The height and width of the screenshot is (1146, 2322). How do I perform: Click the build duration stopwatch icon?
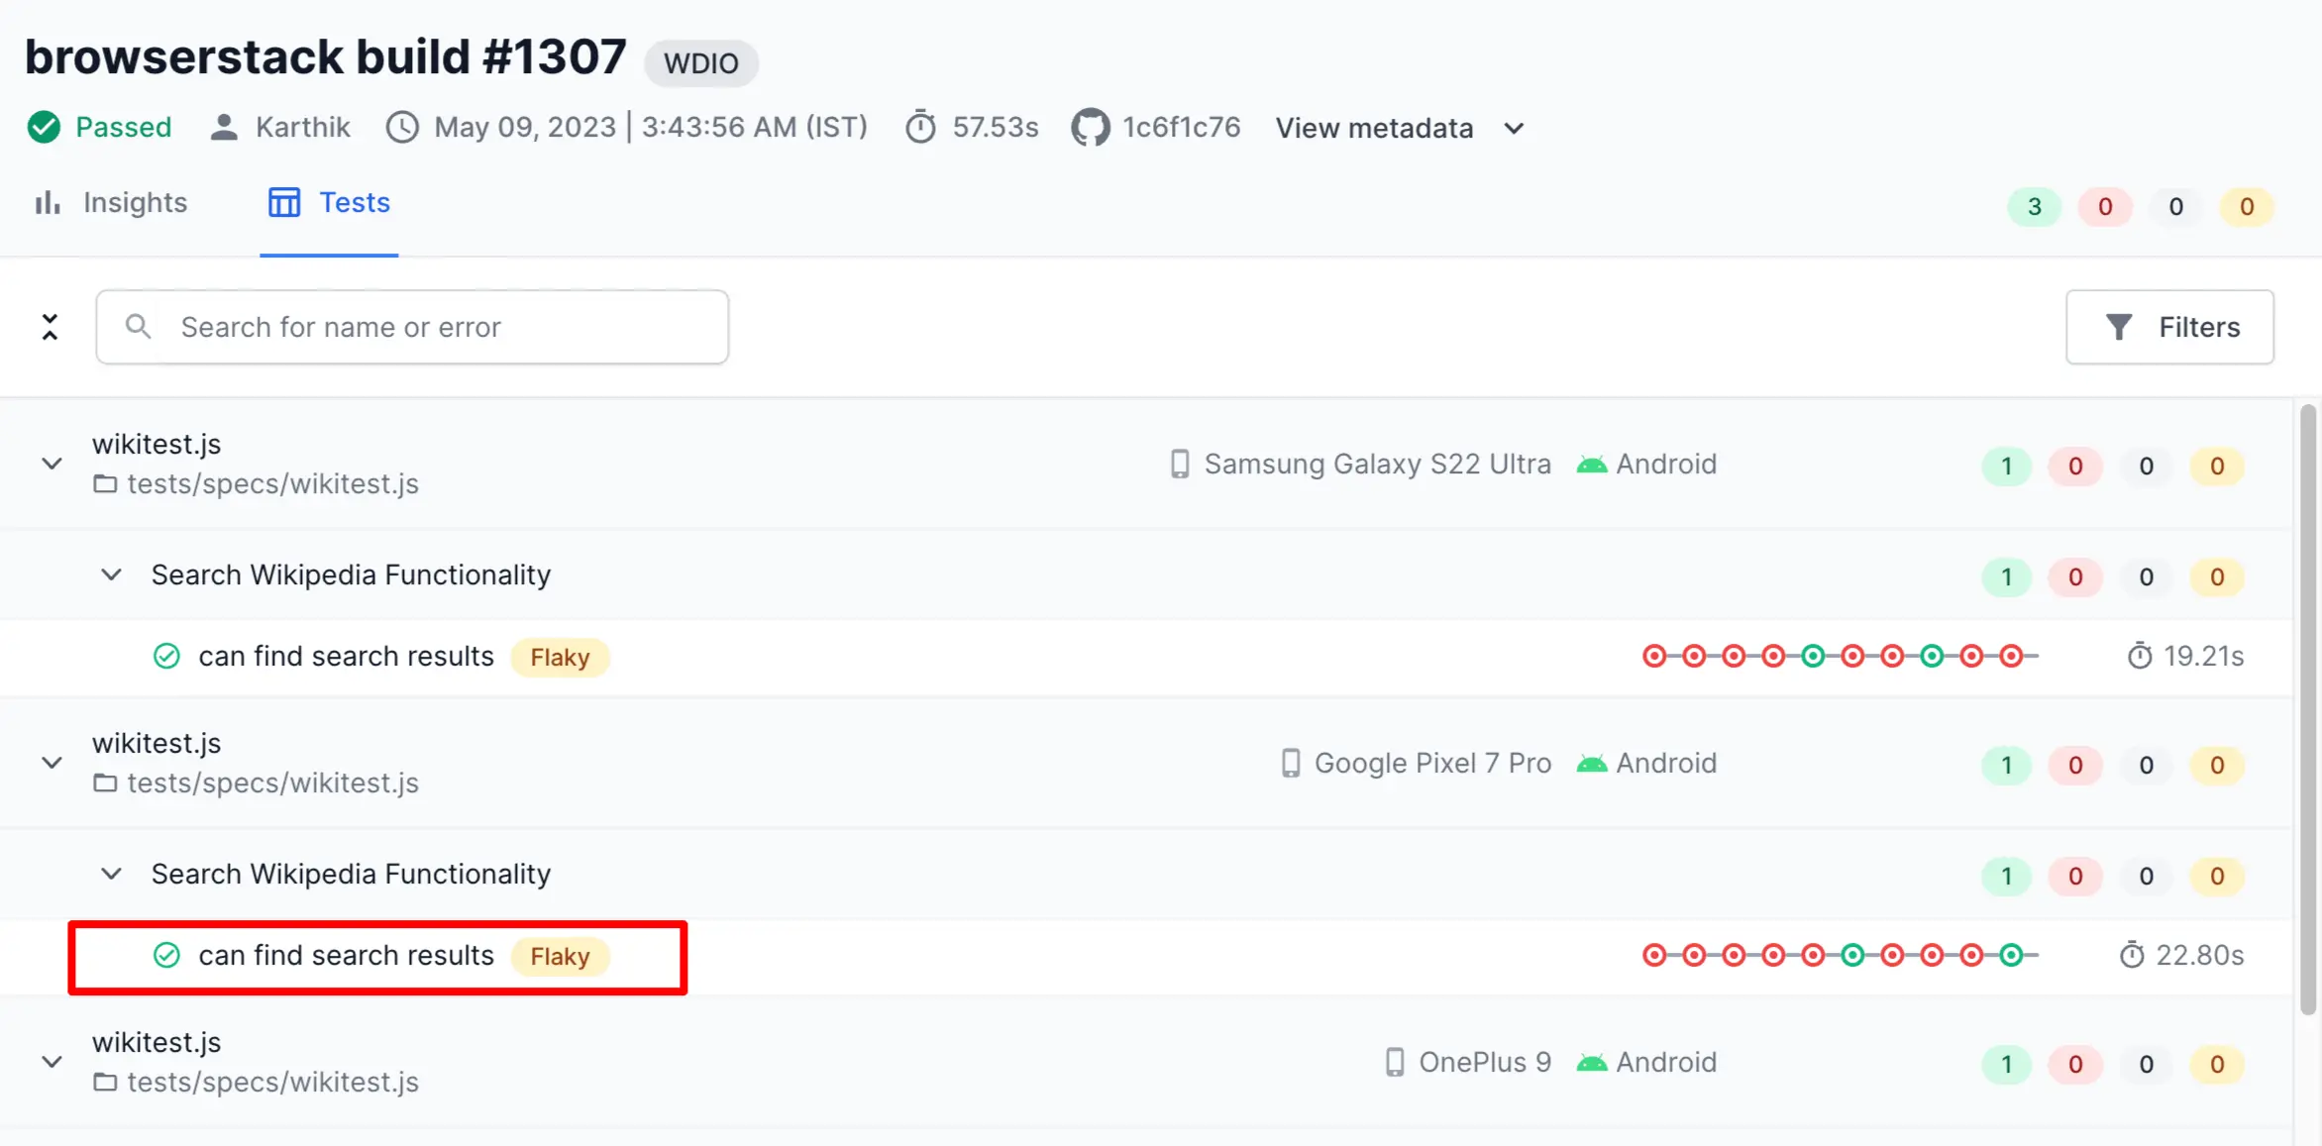pyautogui.click(x=920, y=128)
